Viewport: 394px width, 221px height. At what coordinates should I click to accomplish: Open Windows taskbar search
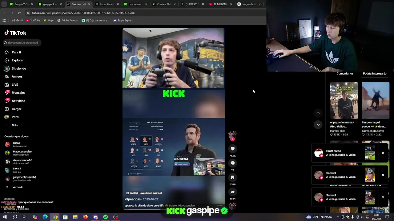pos(15,217)
